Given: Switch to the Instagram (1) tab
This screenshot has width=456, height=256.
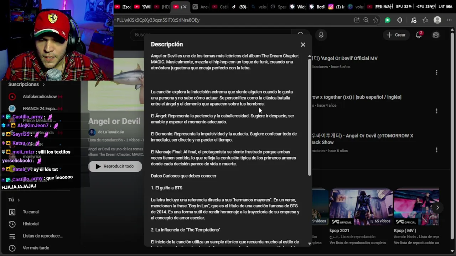Looking at the screenshot, I should pos(336,7).
